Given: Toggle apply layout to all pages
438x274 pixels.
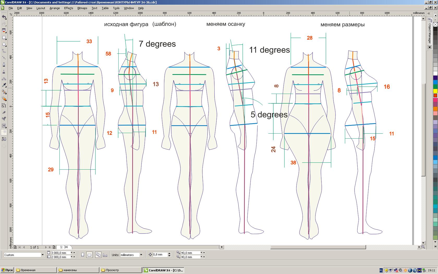Looking at the screenshot, I should (x=98, y=255).
